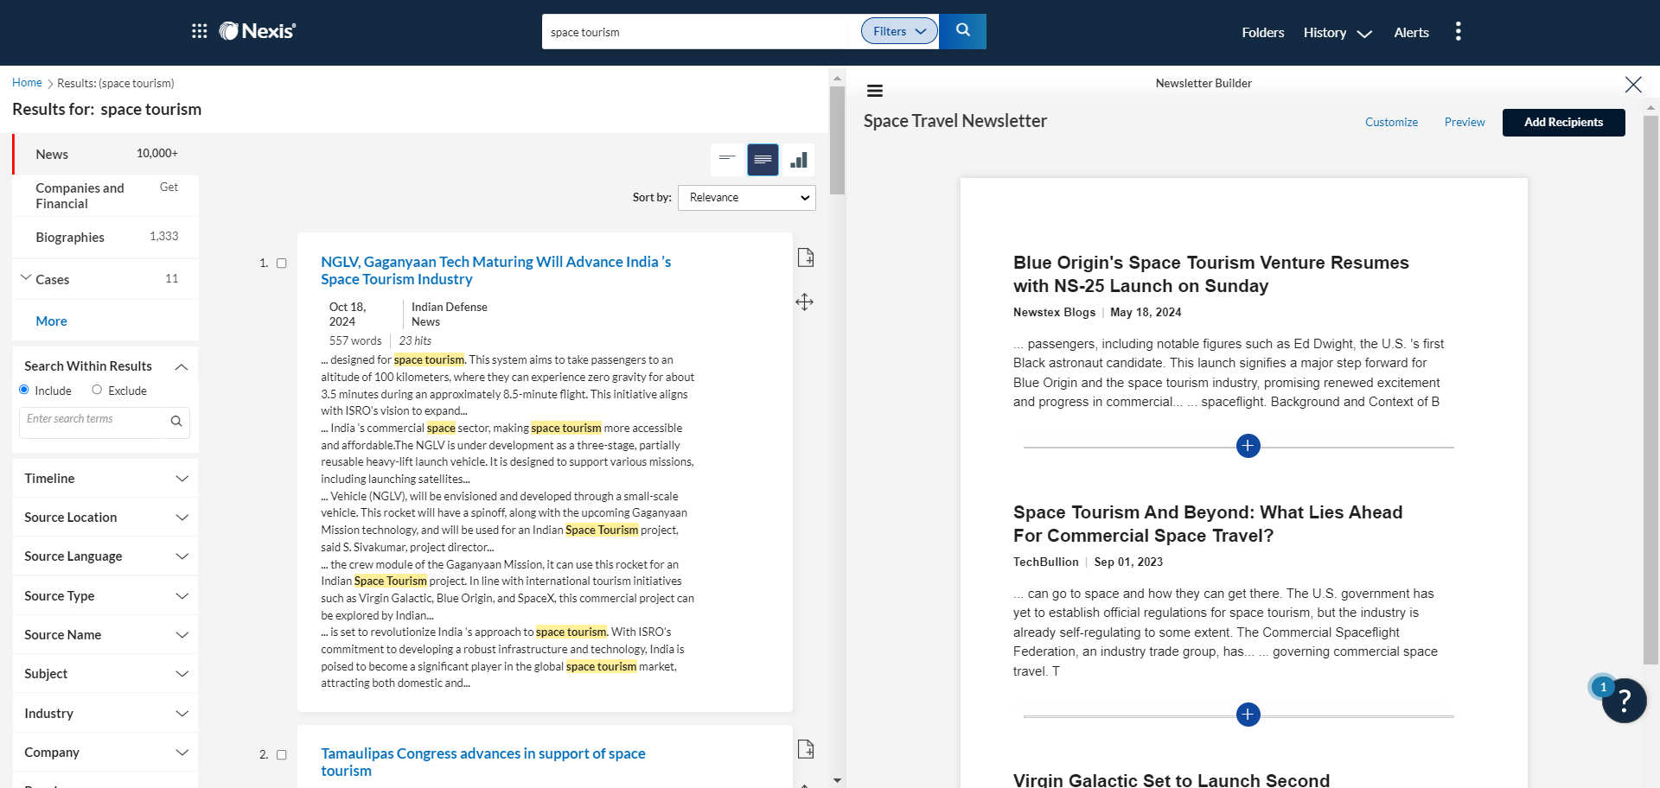Image resolution: width=1660 pixels, height=788 pixels.
Task: Click move handle next to NGLV result
Action: pos(804,302)
